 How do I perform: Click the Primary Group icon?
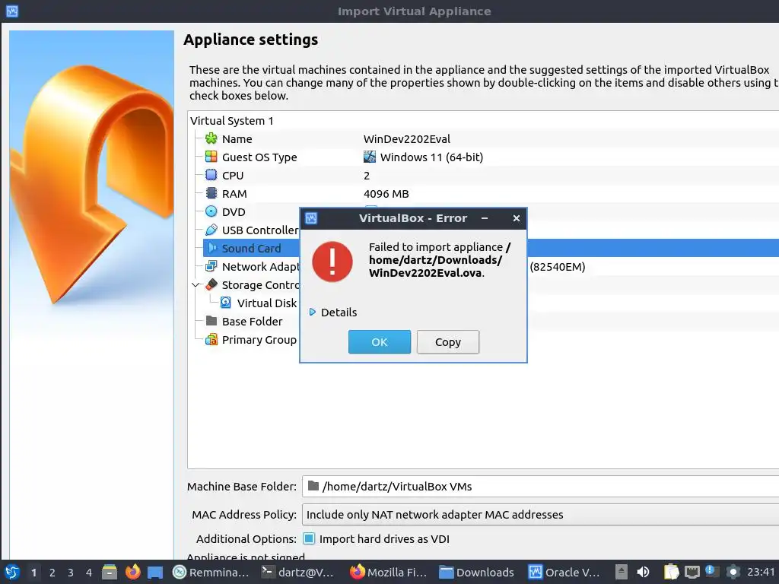pyautogui.click(x=211, y=339)
